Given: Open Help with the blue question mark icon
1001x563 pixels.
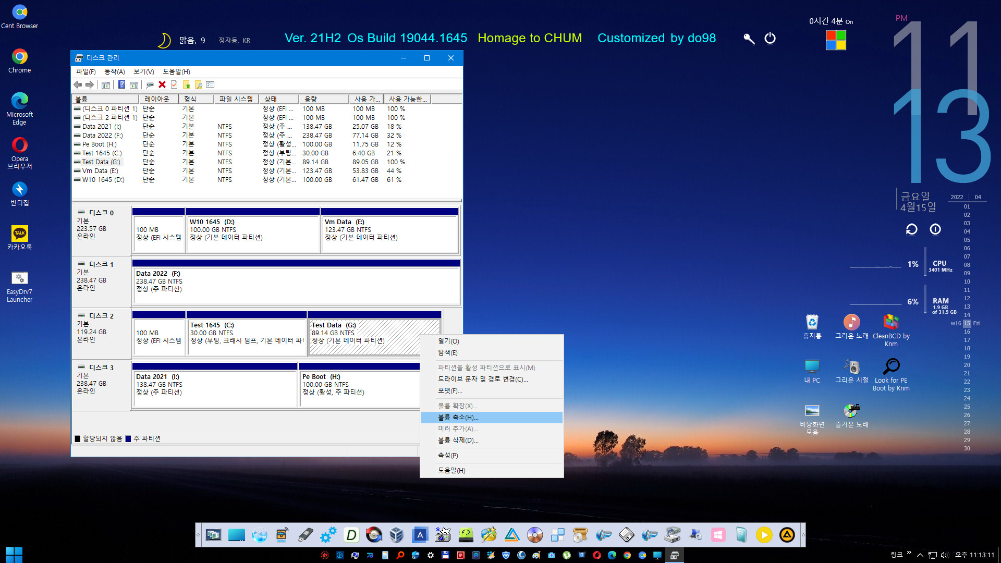Looking at the screenshot, I should (121, 84).
